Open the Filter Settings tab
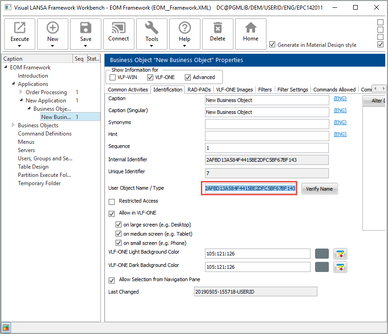Viewport: 388px width, 334px height. click(293, 90)
